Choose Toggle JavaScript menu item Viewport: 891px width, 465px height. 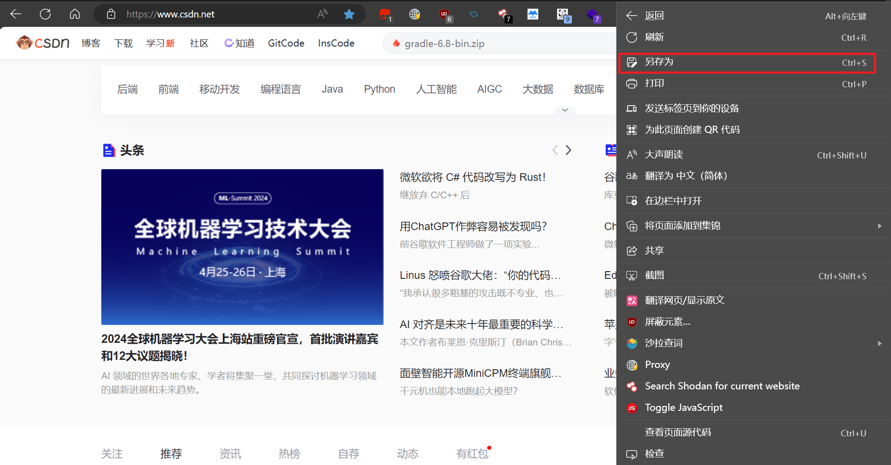click(x=753, y=408)
